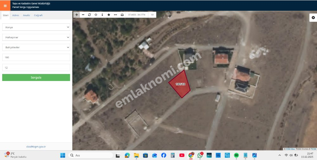Screen dimensions: 317x160
Task: Open the map settings gear
Action: [x=313, y=18]
